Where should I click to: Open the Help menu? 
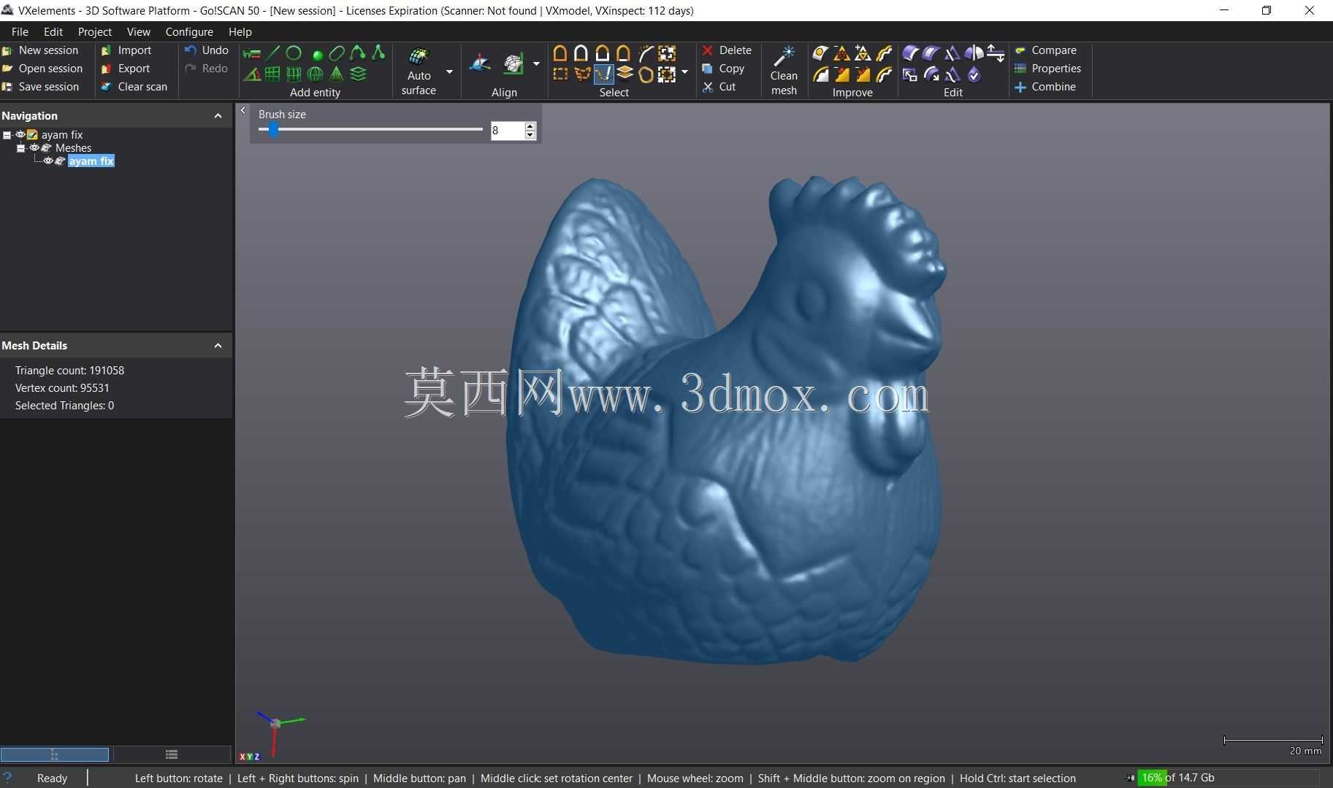(240, 31)
